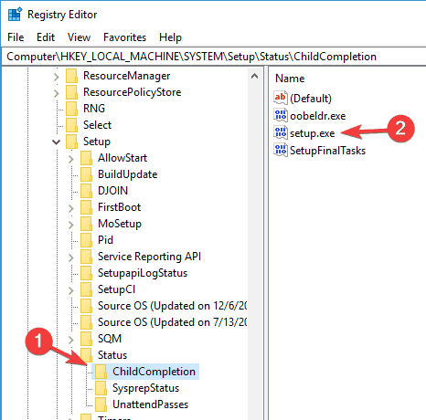Click the Name column header
This screenshot has width=426, height=420.
[290, 79]
